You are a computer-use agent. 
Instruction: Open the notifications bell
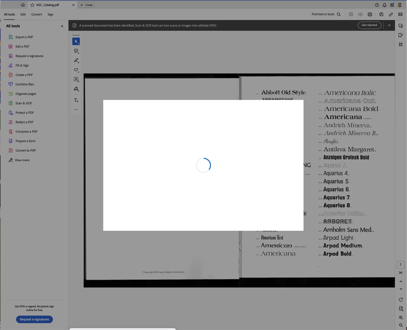click(384, 5)
